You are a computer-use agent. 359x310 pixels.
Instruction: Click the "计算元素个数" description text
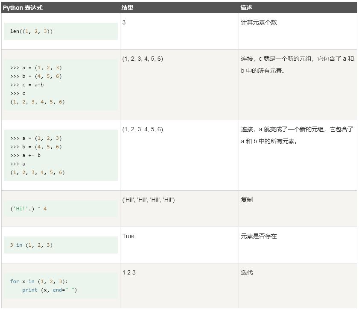[x=259, y=22]
